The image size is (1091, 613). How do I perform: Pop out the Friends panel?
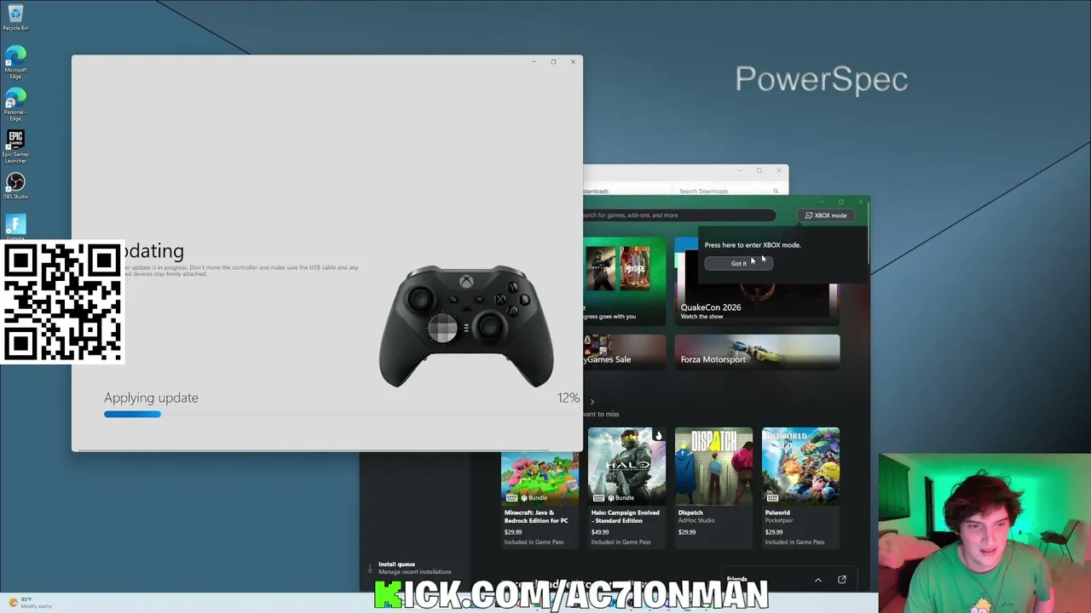[842, 580]
